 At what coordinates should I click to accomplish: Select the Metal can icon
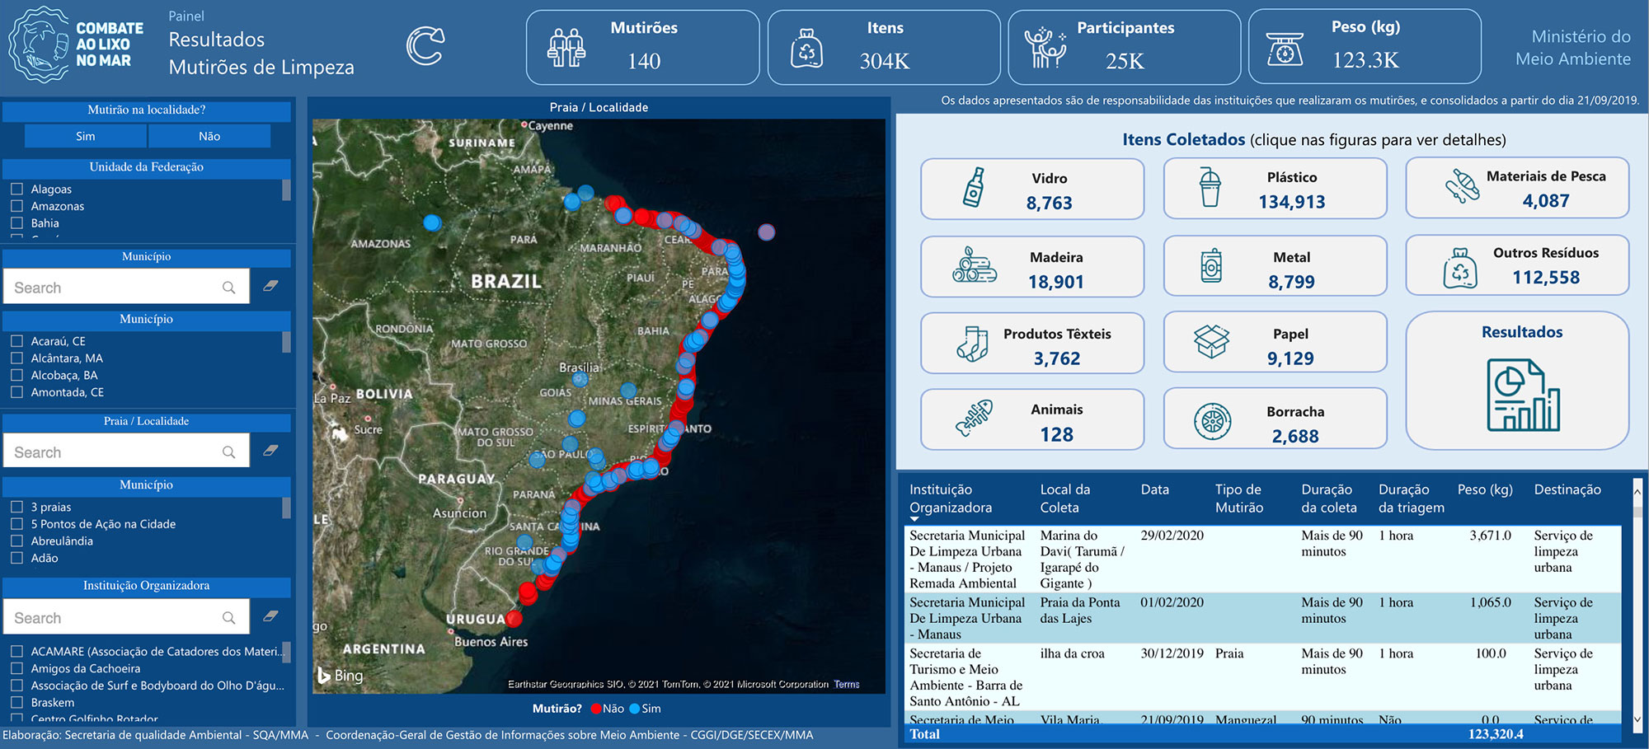click(1210, 267)
